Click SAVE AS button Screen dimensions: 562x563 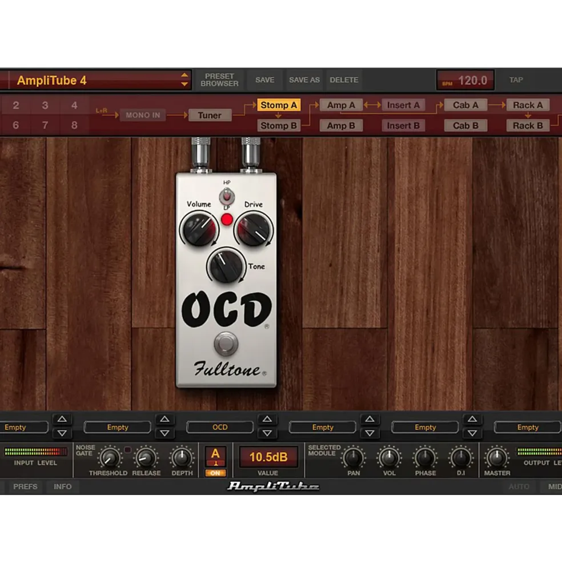304,79
